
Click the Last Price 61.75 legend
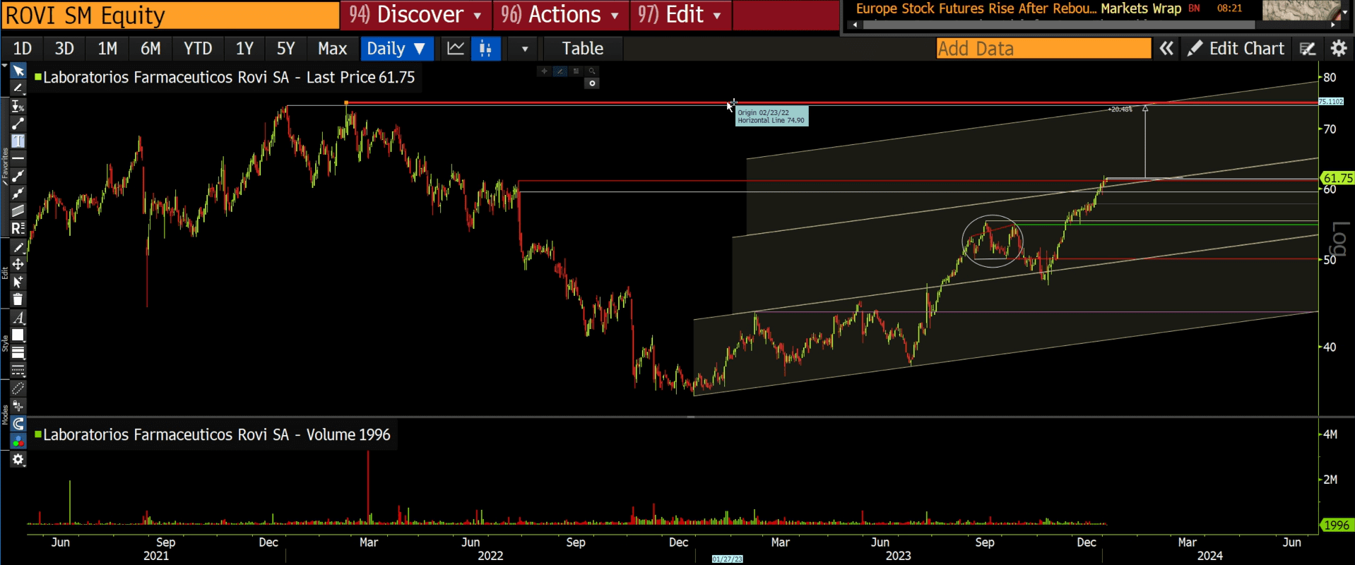(x=227, y=77)
